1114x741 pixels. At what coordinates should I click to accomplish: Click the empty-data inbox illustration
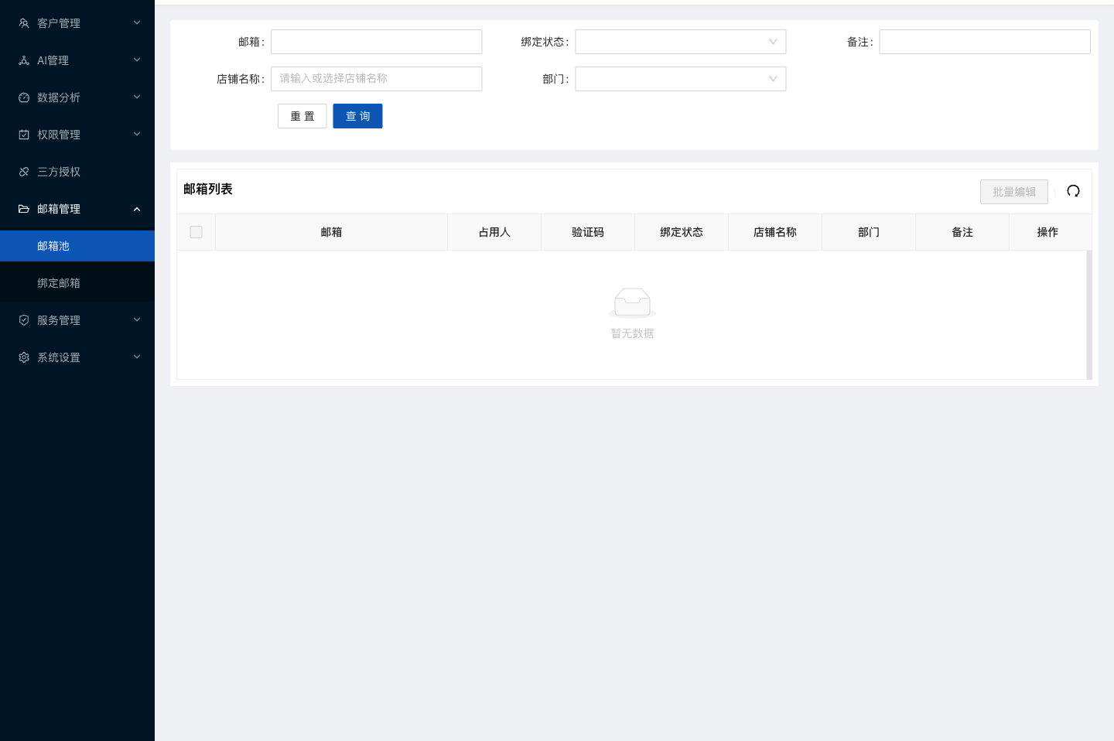(632, 302)
